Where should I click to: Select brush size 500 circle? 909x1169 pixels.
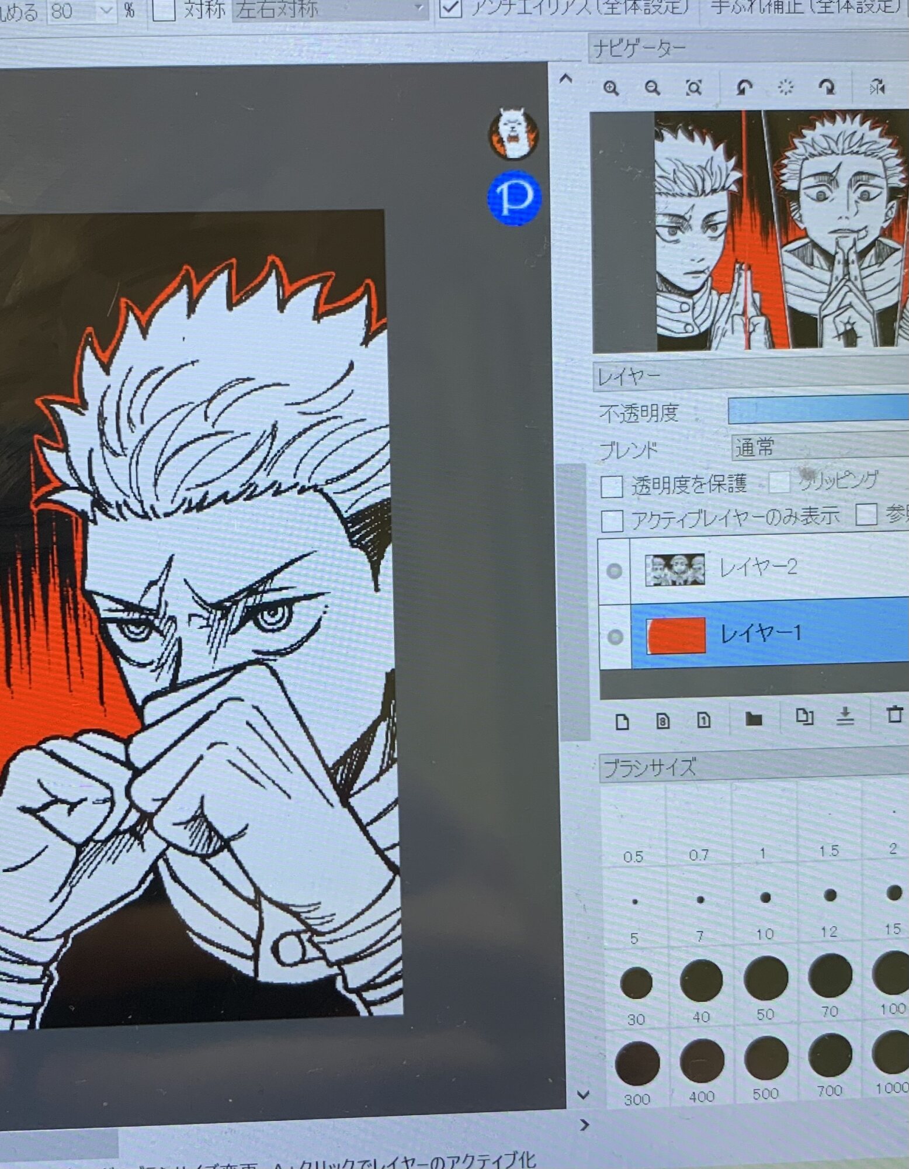(766, 1057)
